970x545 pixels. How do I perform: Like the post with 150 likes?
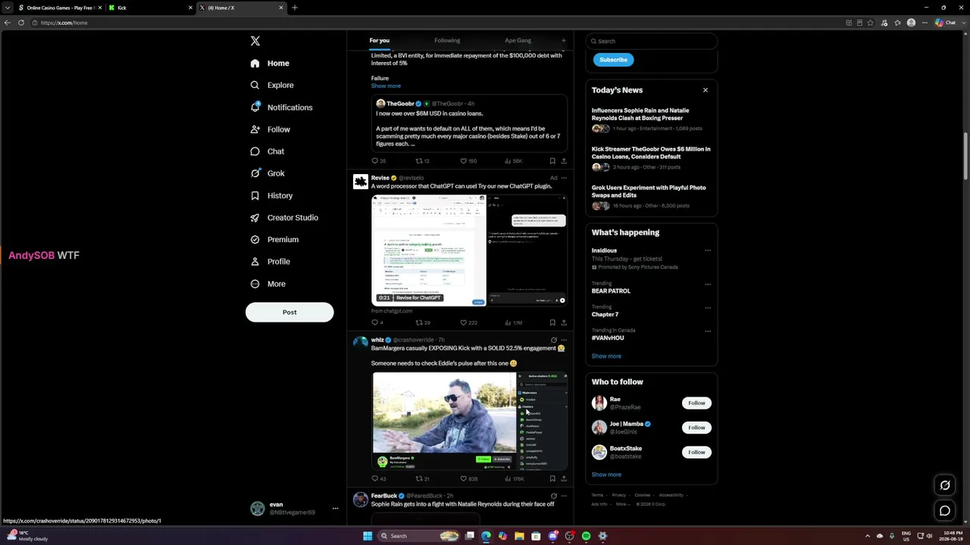[x=468, y=161]
